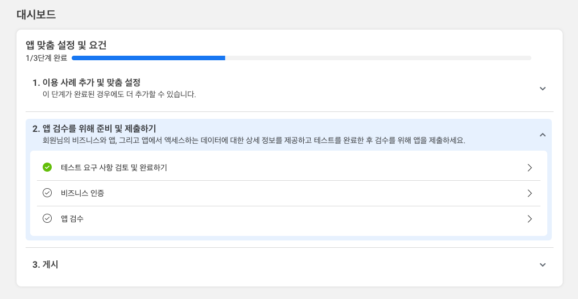Open 테스트 요구 사항 검토 및 완료하기 item
This screenshot has width=578, height=299.
click(288, 168)
